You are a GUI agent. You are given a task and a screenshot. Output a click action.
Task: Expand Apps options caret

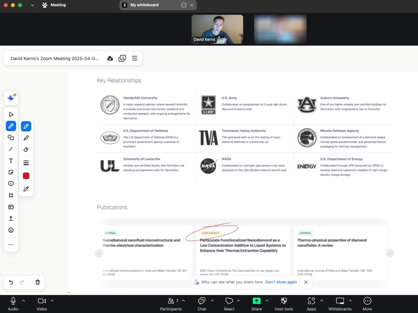pyautogui.click(x=322, y=301)
